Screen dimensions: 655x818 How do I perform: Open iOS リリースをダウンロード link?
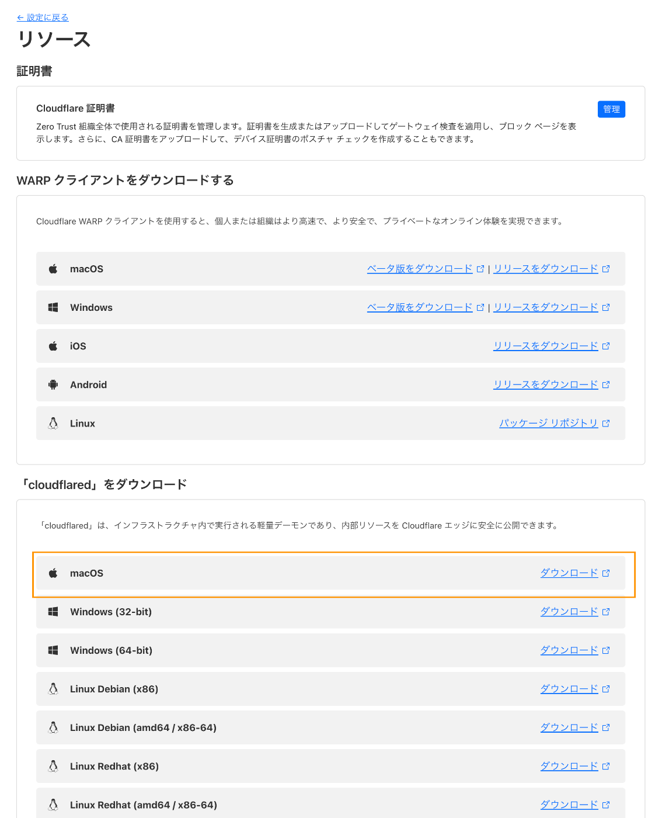(546, 346)
